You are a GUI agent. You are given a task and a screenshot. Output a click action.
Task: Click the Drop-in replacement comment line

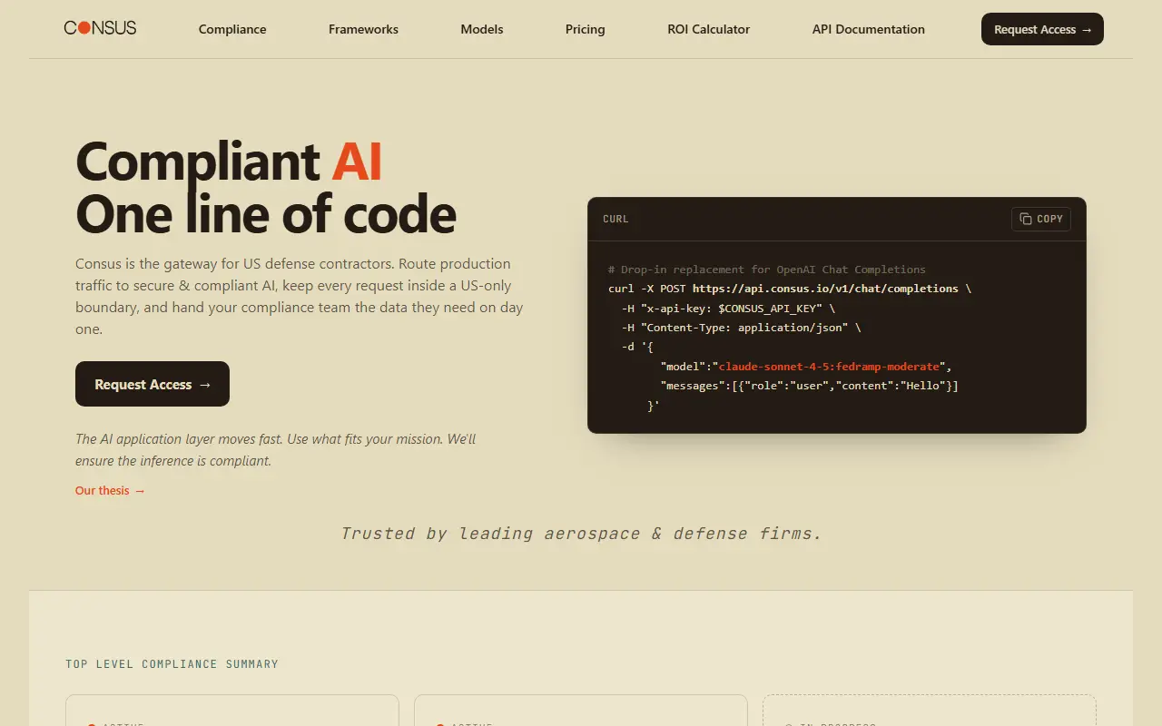pyautogui.click(x=767, y=270)
